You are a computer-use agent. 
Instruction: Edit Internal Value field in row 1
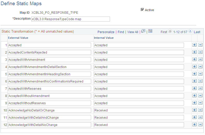139,45
